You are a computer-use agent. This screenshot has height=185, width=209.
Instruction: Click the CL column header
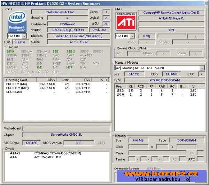point(131,86)
